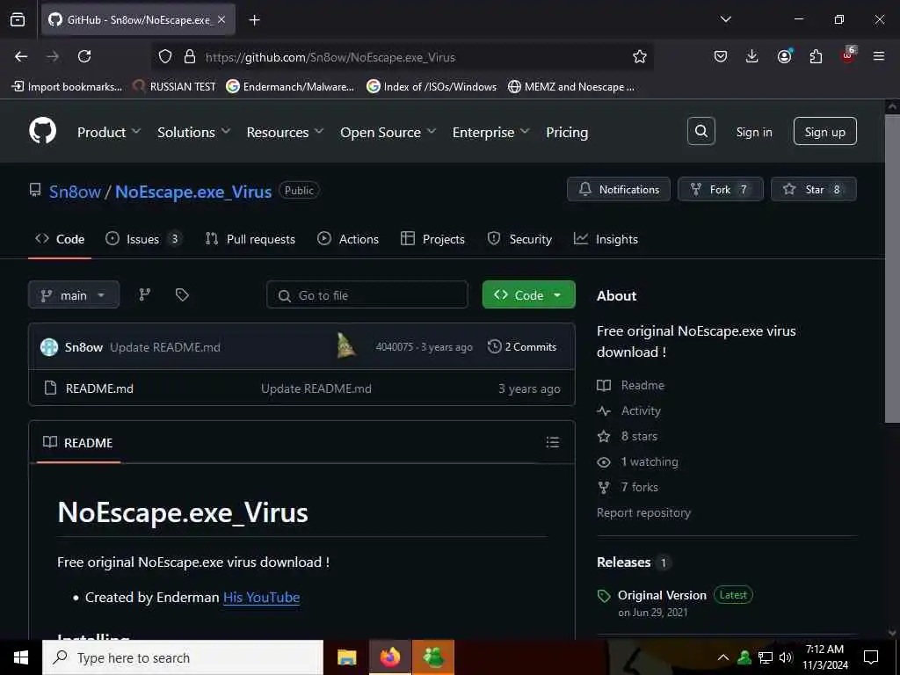This screenshot has width=900, height=675.
Task: Open the README.md file
Action: tap(99, 388)
